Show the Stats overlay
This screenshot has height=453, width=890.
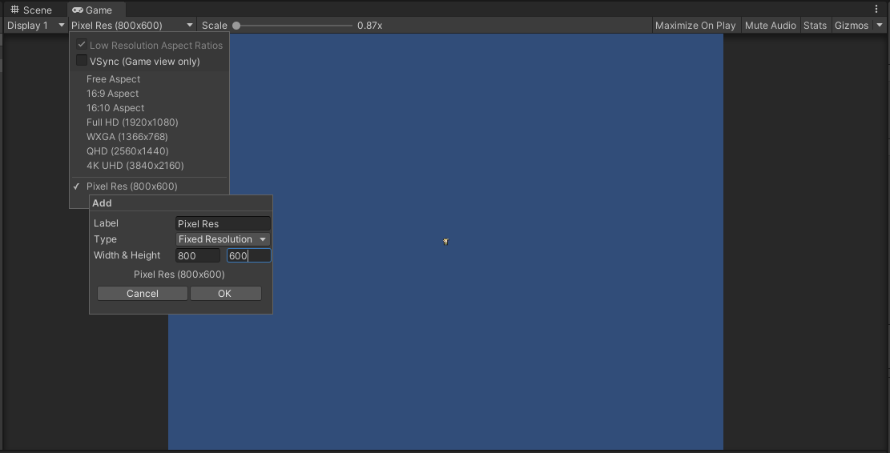click(x=815, y=25)
